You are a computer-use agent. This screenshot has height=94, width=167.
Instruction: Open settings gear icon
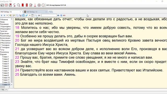point(39,5)
